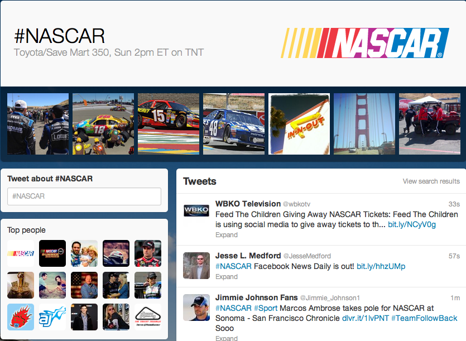Click the 57s timestamp on Medford tweet
This screenshot has width=466, height=341.
(454, 256)
